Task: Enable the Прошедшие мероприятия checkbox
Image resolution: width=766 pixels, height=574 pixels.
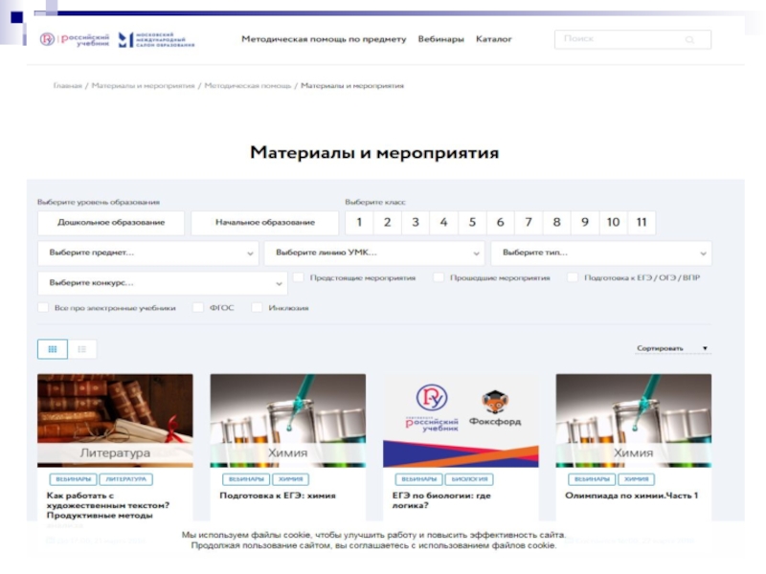Action: (439, 277)
